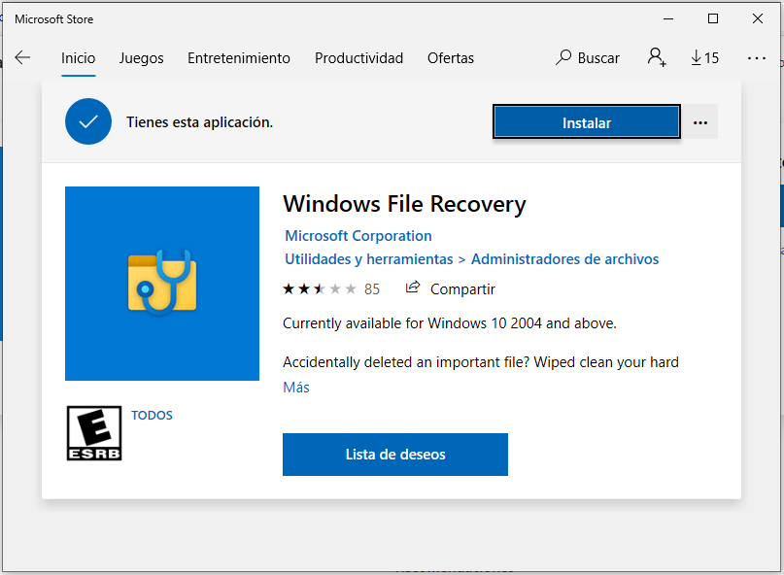Click the Buscar search button

click(x=588, y=58)
